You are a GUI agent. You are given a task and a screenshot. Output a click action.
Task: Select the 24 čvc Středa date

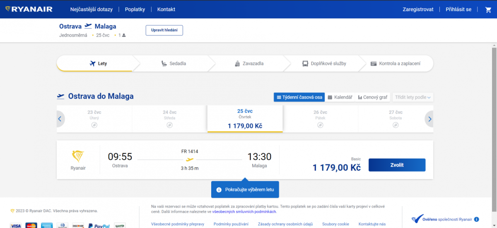pos(169,119)
